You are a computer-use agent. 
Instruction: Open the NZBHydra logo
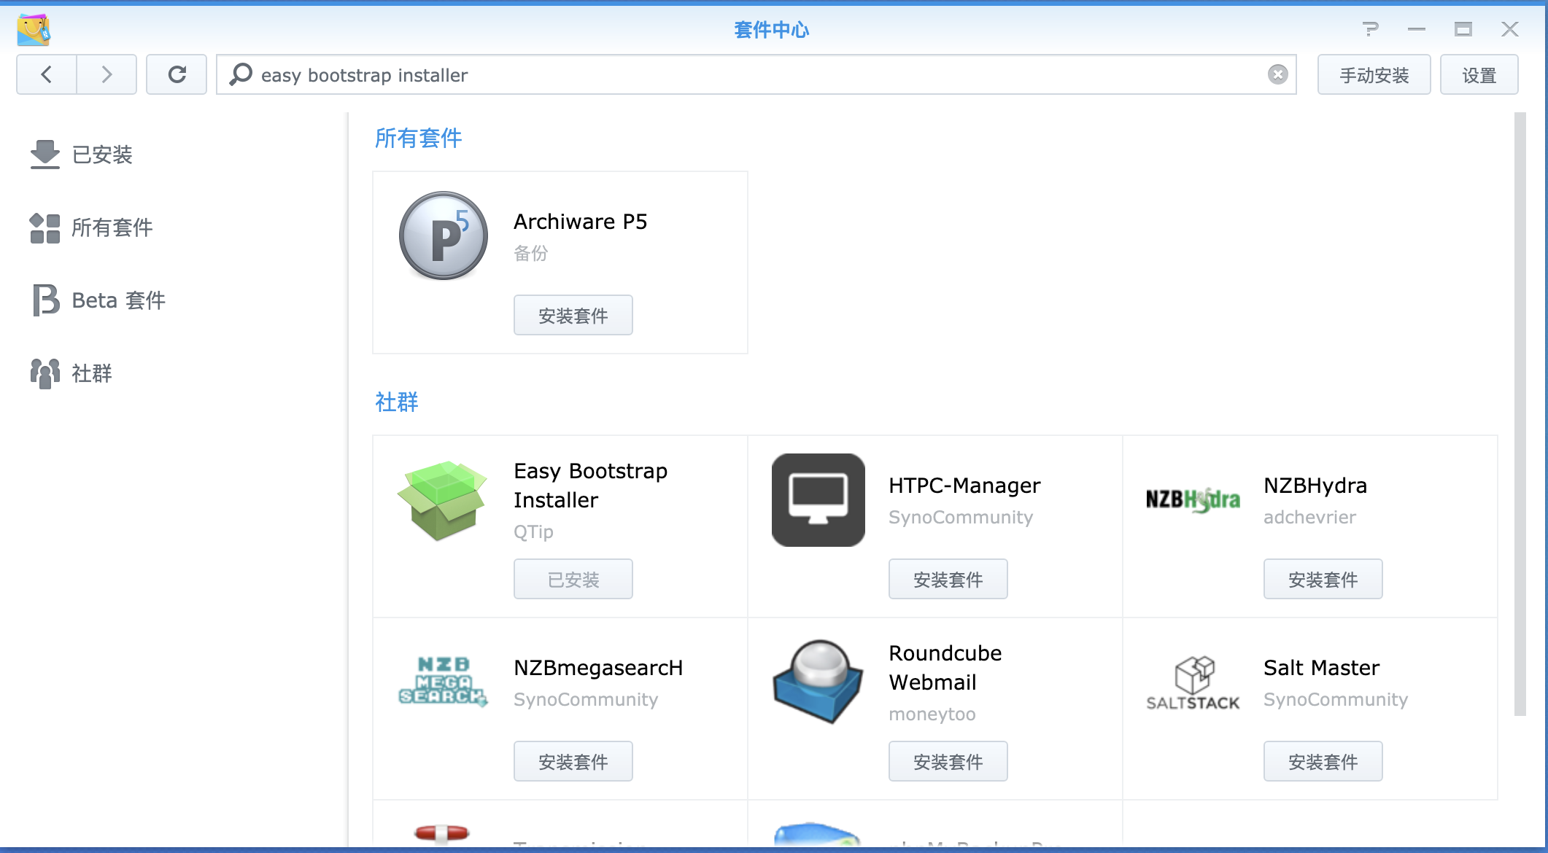click(1193, 500)
